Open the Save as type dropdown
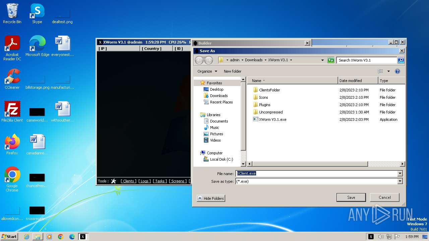Screen dimensions: 429x241 click(x=400, y=181)
